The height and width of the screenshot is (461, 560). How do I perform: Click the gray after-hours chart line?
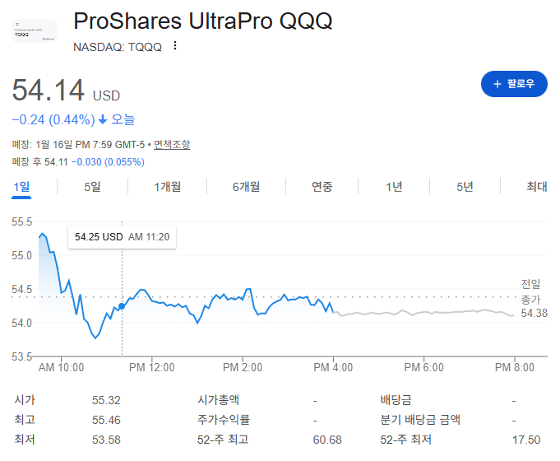point(428,312)
